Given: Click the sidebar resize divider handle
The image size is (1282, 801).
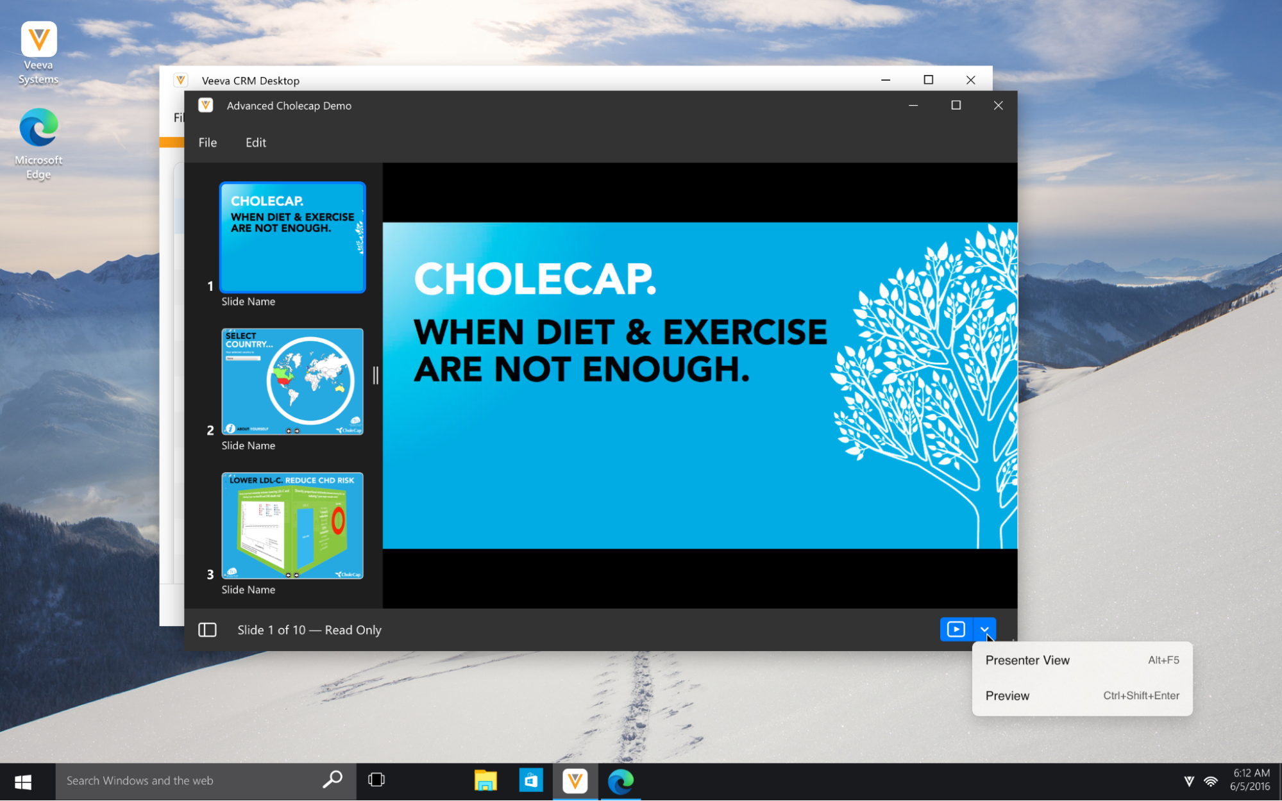Looking at the screenshot, I should 376,376.
